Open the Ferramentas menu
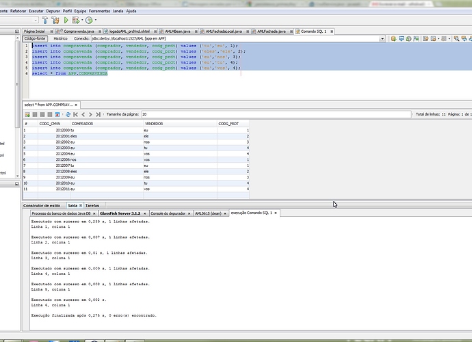 click(x=99, y=11)
